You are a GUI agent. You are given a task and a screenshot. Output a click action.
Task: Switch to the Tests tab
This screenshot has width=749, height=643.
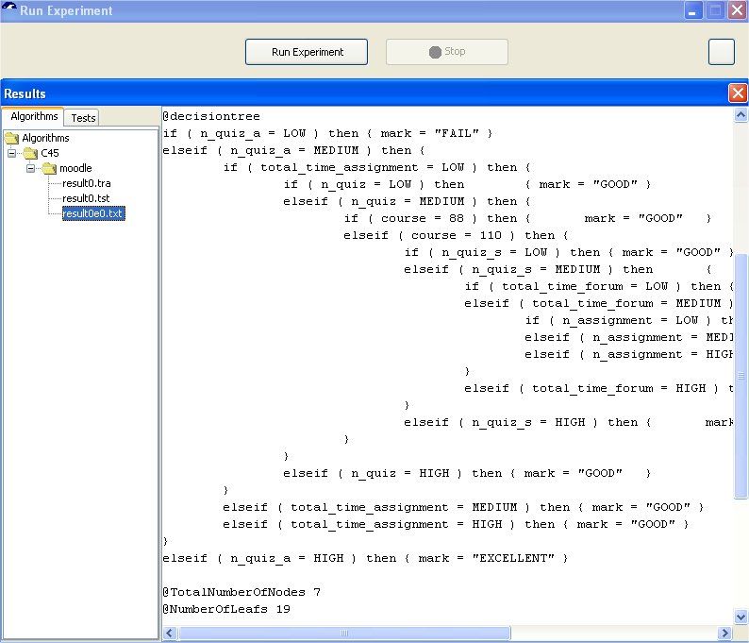(x=83, y=118)
